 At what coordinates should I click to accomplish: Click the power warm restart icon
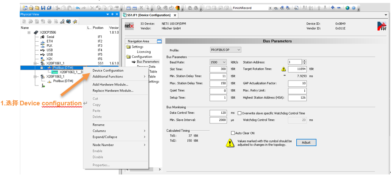click(171, 8)
